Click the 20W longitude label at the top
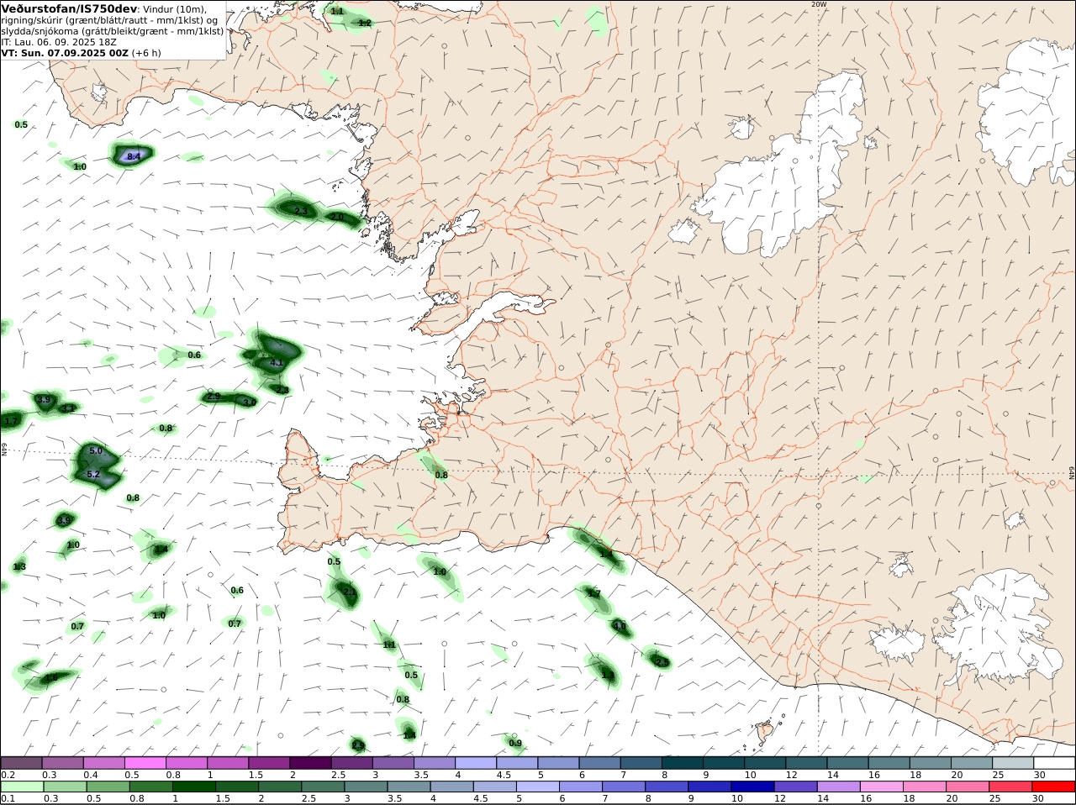The height and width of the screenshot is (805, 1076). pos(819,4)
